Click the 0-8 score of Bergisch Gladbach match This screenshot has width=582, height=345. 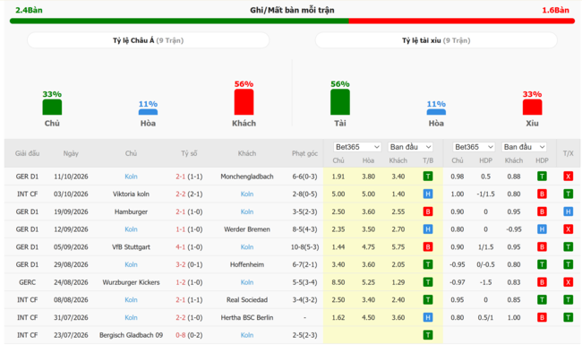(x=180, y=335)
